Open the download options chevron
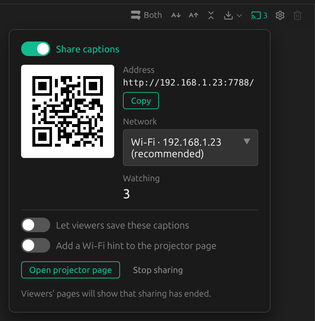315x321 pixels. click(239, 16)
